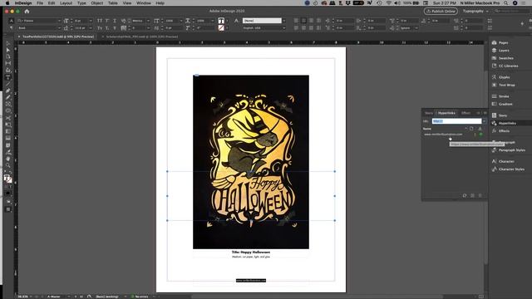The image size is (532, 299).
Task: Toggle All Caps formatting
Action: [100, 21]
